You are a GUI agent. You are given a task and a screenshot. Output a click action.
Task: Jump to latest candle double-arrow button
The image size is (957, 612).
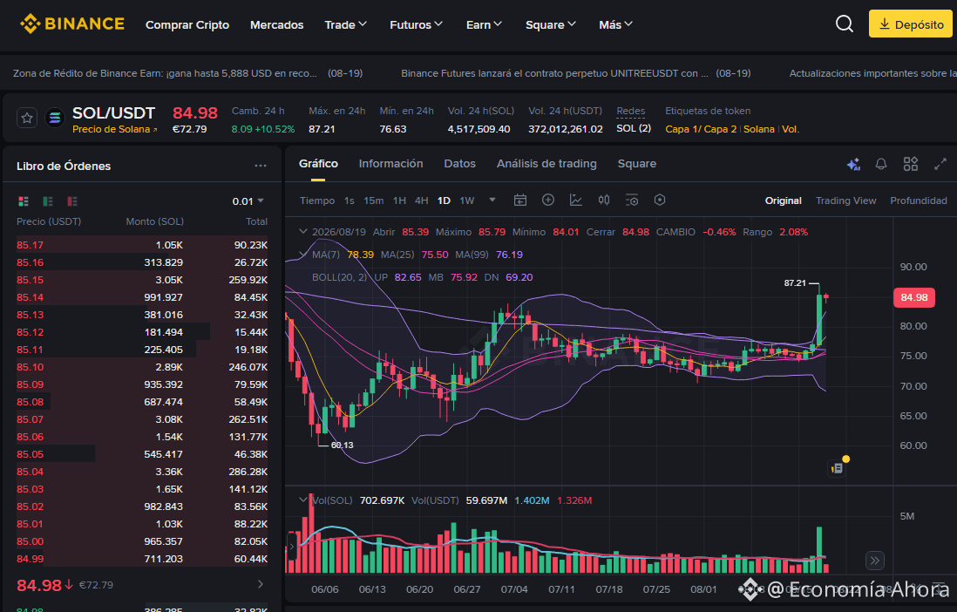tap(874, 560)
